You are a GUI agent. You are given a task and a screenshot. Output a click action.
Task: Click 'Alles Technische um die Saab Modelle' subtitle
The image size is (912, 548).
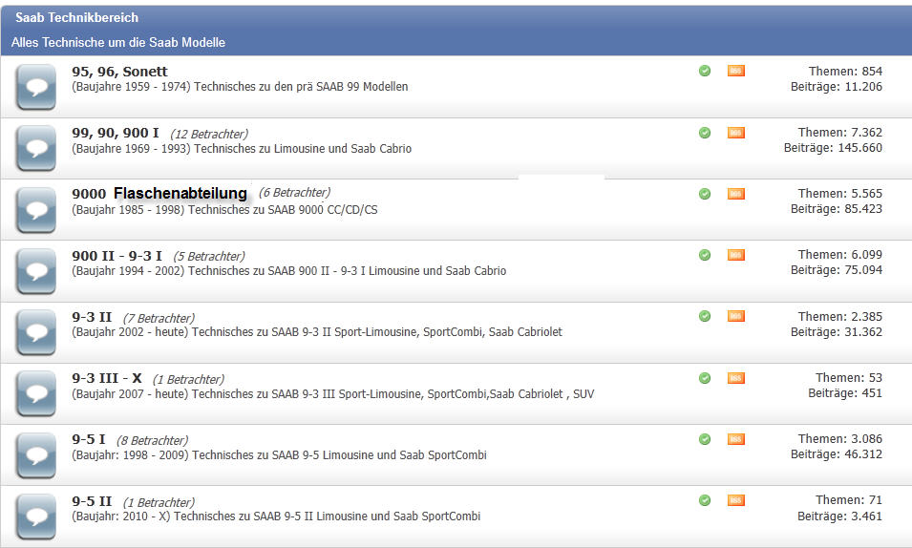point(118,42)
